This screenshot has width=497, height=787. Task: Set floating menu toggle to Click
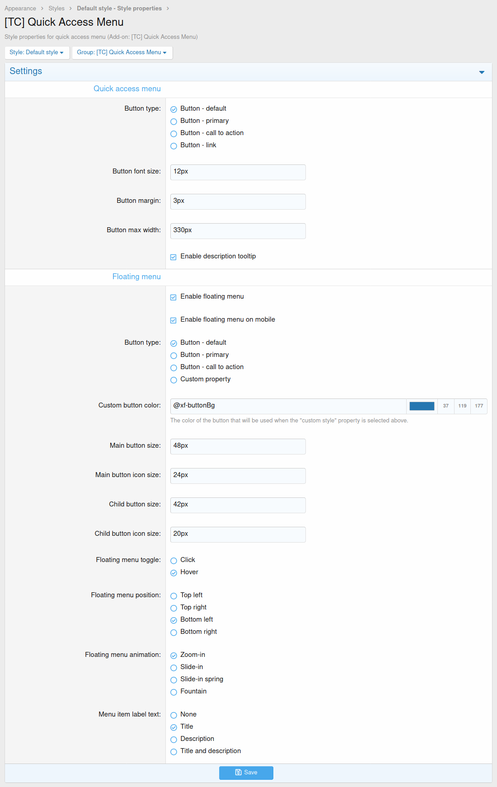pos(173,561)
